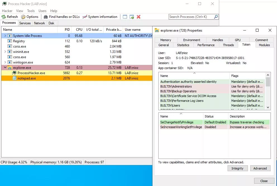The height and width of the screenshot is (186, 277).
Task: Click the red X toolbar icon
Action: (x=138, y=17)
